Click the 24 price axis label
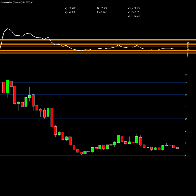The image size is (196, 196). click(186, 107)
